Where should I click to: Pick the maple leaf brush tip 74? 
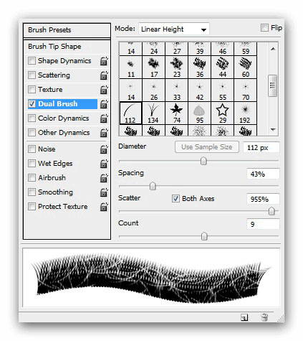[x=176, y=113]
